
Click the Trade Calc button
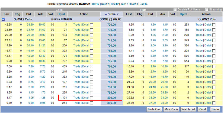click(x=154, y=109)
